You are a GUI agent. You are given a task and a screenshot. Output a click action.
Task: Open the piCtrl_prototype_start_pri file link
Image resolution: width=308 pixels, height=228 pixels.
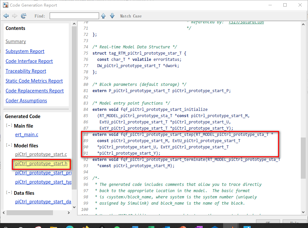coord(43,173)
